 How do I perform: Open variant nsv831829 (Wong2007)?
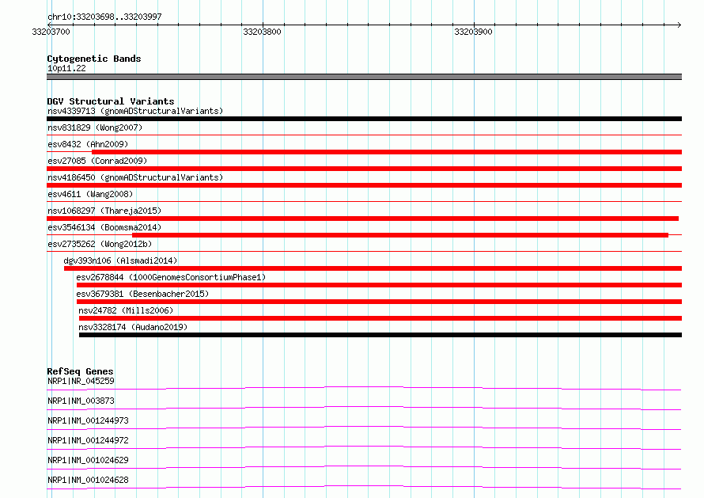(95, 127)
